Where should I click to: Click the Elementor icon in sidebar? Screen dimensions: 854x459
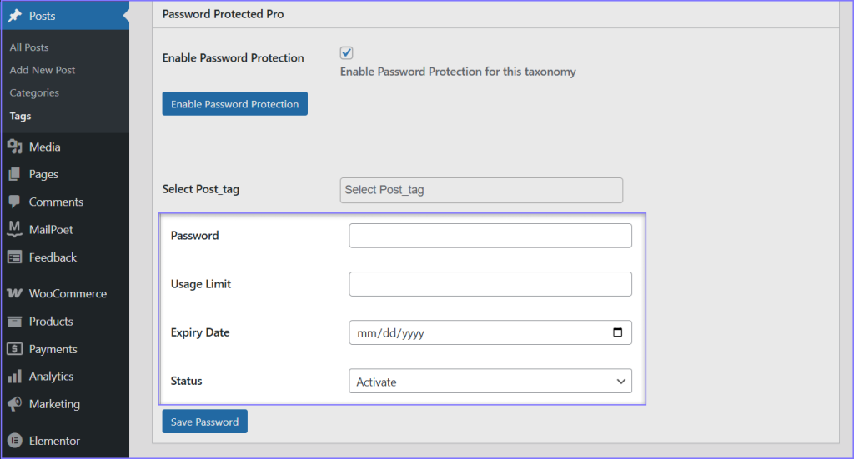click(x=14, y=441)
